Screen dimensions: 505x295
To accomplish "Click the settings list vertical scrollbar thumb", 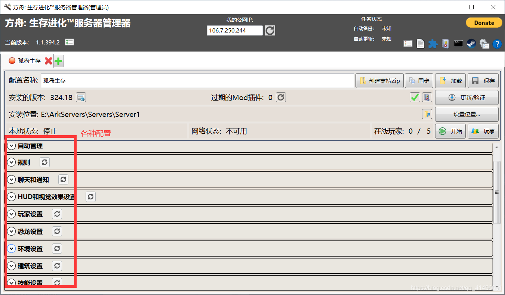I will click(x=497, y=192).
